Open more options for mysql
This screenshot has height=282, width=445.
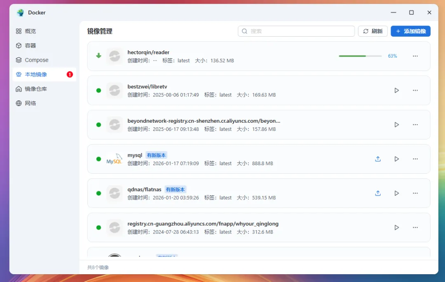[x=415, y=159]
